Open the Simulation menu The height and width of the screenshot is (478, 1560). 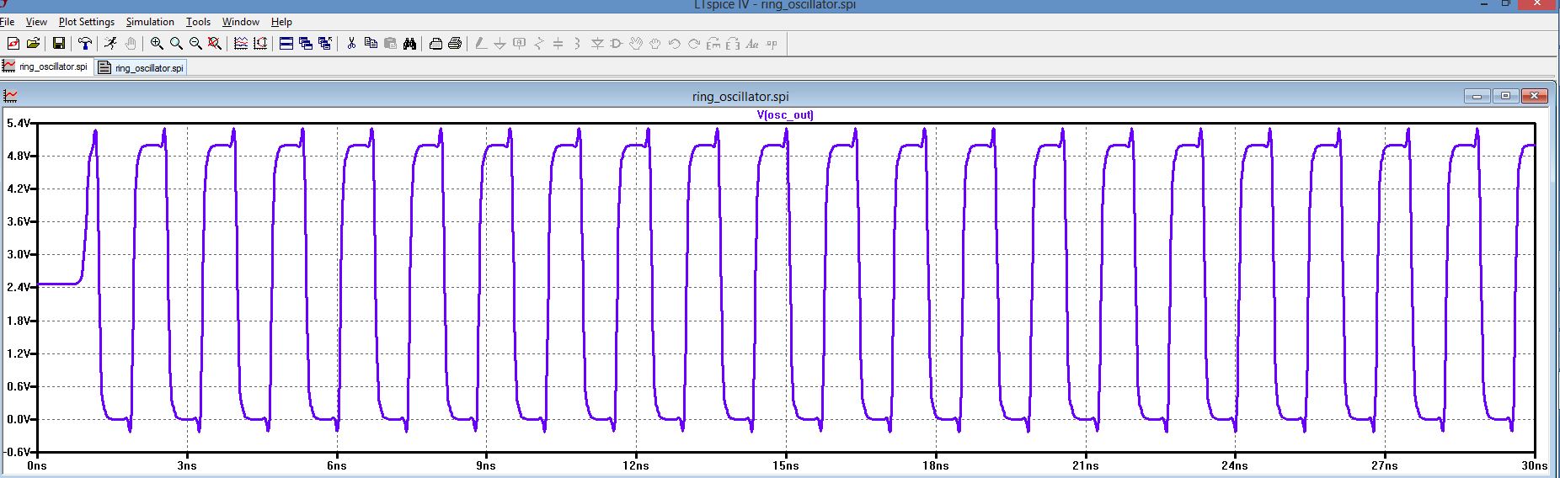pyautogui.click(x=150, y=22)
